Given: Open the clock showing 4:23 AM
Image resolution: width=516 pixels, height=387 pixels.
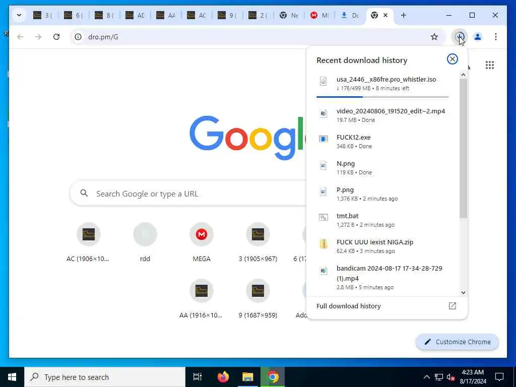Looking at the screenshot, I should 473,377.
